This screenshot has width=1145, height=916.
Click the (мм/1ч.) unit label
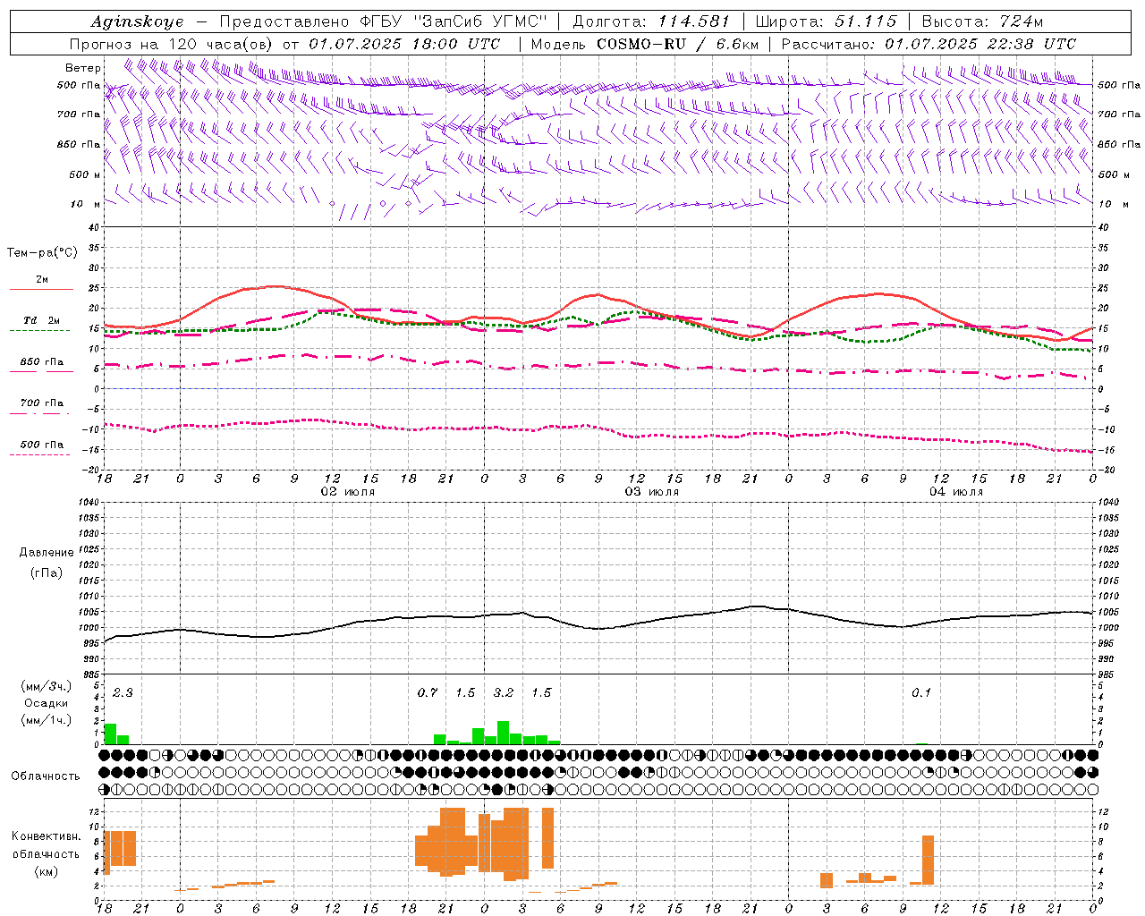tap(47, 720)
